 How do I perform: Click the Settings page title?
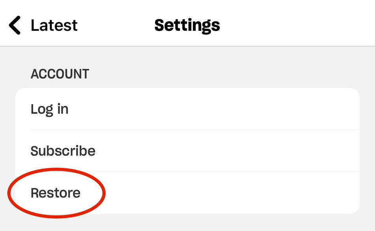[x=187, y=25]
